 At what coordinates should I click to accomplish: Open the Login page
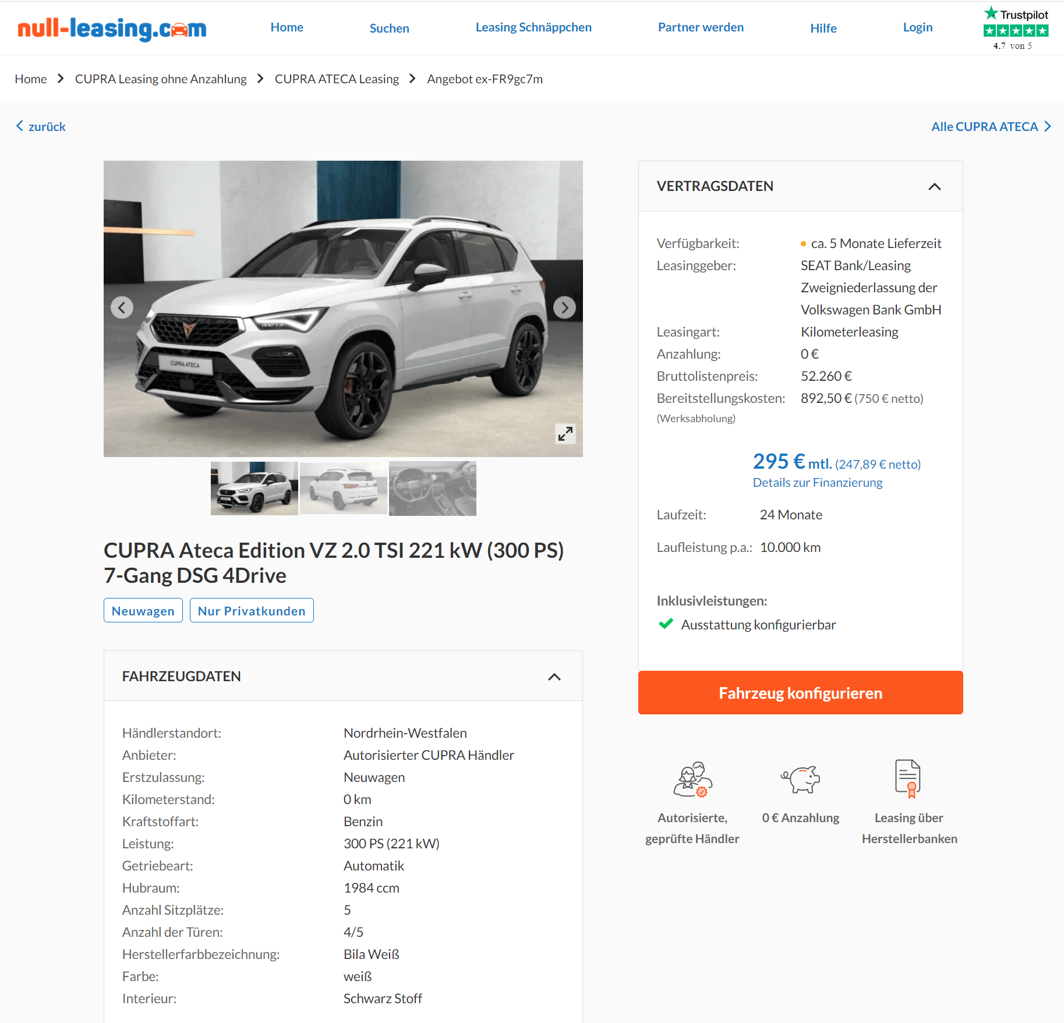coord(918,27)
